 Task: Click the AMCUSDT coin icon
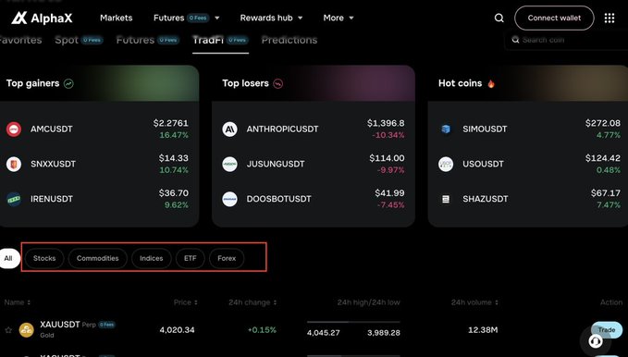coord(14,129)
